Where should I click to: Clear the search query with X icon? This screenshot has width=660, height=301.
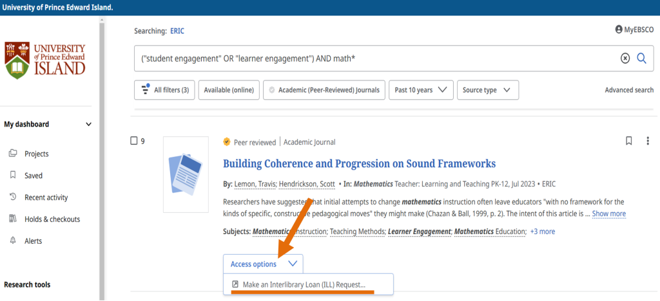(x=625, y=59)
